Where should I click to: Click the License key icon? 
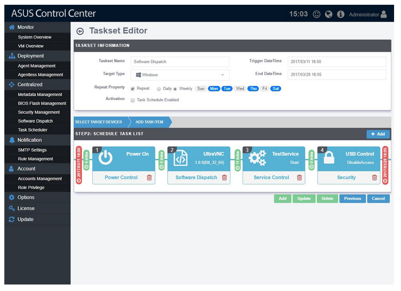point(12,208)
